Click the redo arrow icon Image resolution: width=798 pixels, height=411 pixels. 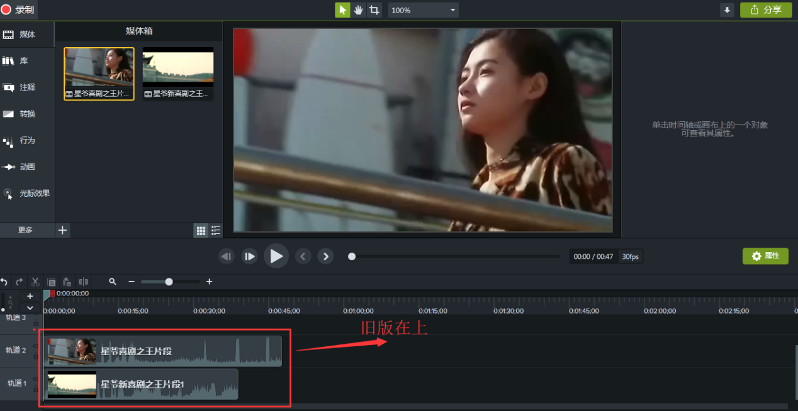coord(20,282)
